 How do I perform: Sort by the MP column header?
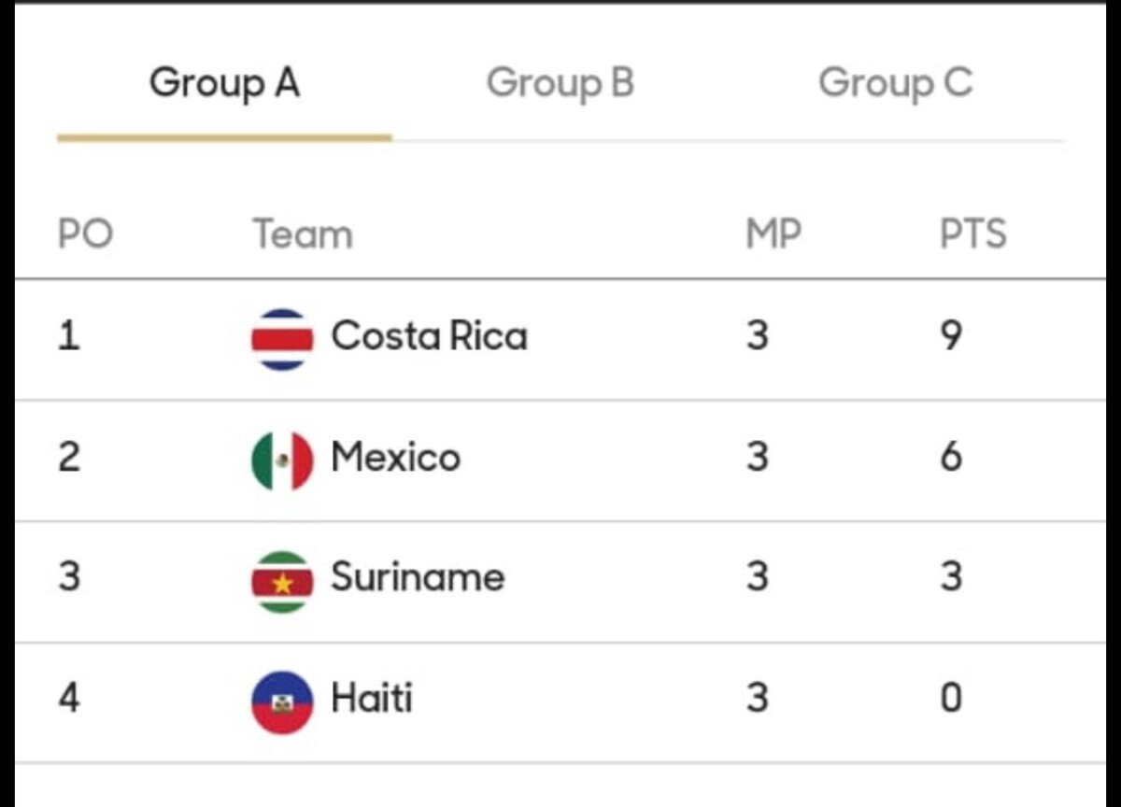[773, 234]
